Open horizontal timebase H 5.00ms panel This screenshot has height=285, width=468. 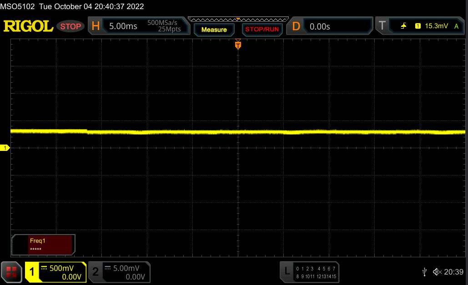point(139,26)
